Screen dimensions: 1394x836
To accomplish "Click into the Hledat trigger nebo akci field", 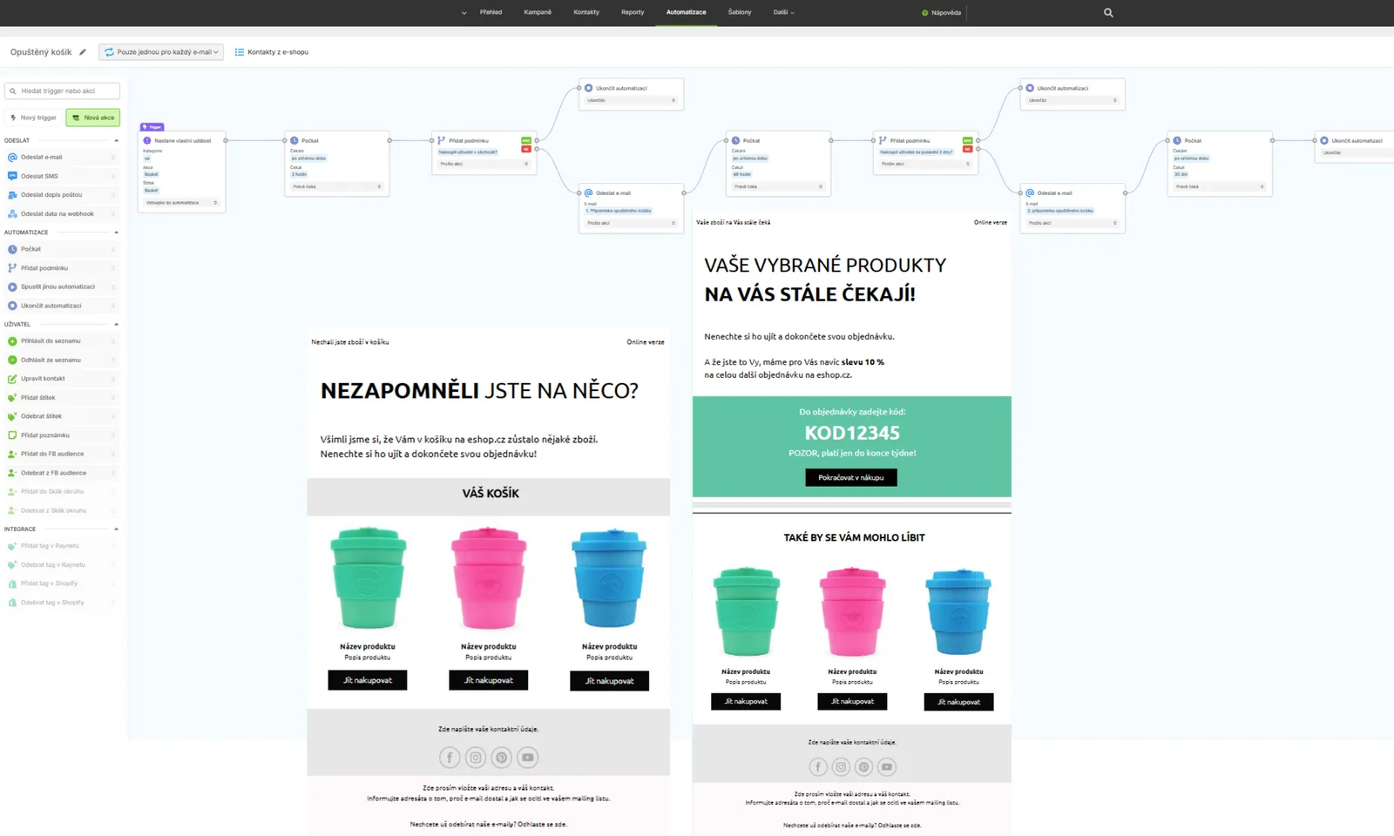I will pos(62,91).
